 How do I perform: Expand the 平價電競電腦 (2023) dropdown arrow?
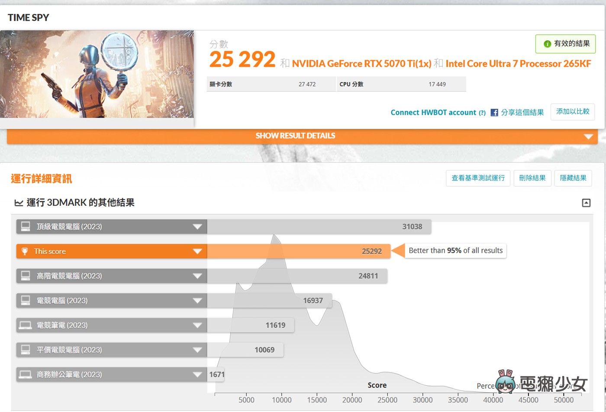(x=197, y=350)
